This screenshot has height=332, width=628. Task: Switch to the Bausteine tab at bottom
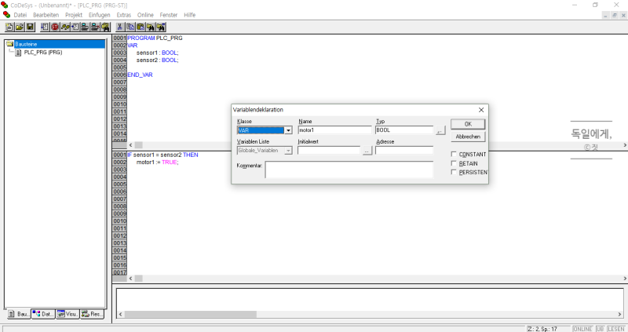pos(19,314)
